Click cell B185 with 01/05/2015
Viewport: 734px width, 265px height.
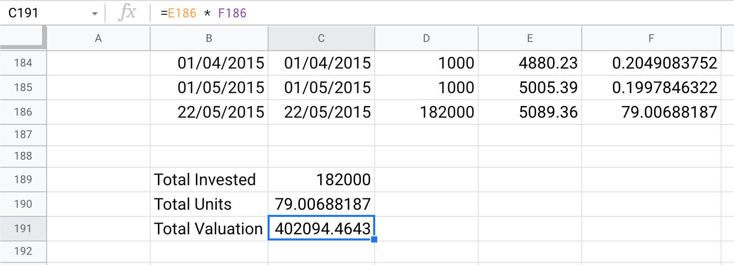[209, 87]
